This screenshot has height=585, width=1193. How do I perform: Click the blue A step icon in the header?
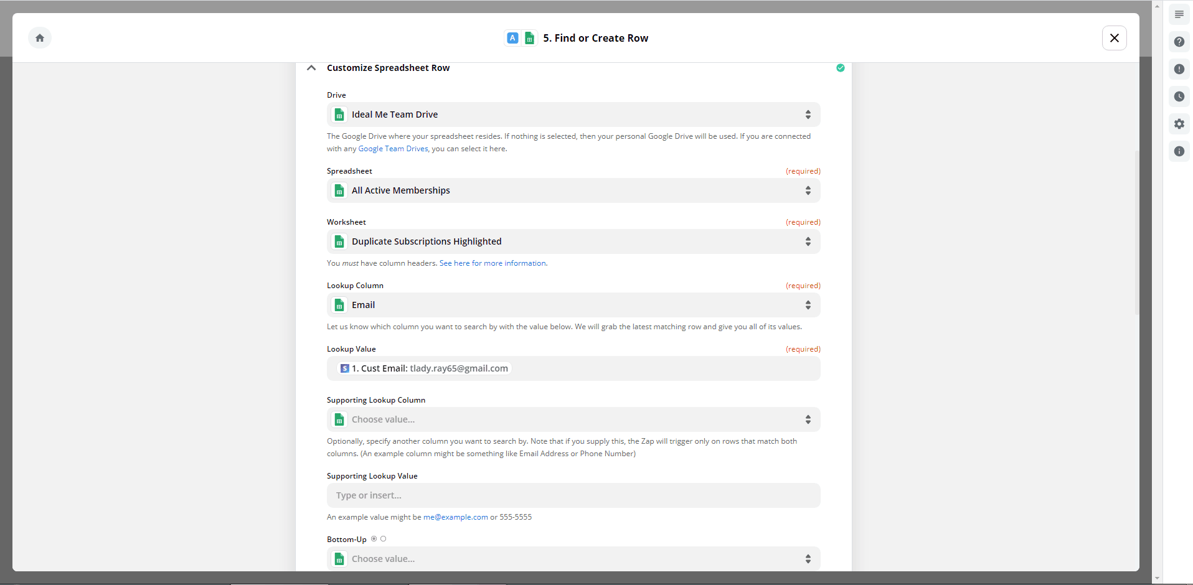(x=512, y=38)
